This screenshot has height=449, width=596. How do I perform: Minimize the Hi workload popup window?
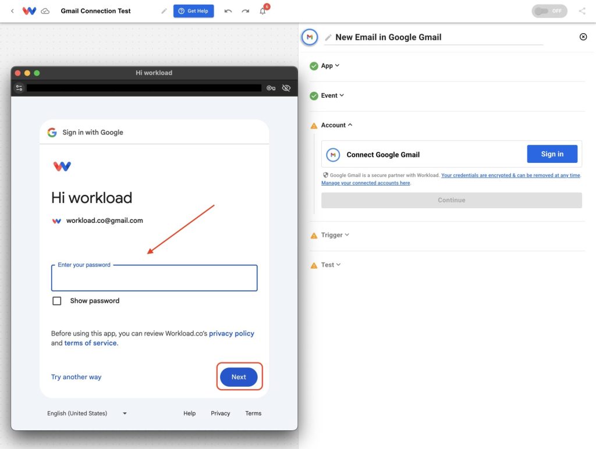point(27,73)
